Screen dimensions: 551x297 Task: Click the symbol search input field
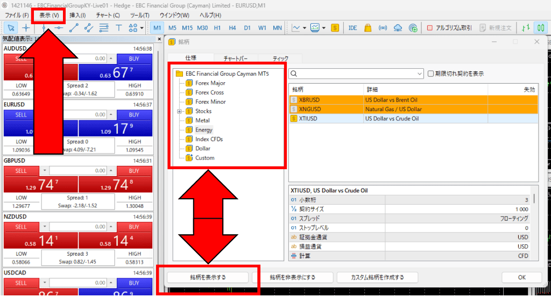[x=356, y=74]
